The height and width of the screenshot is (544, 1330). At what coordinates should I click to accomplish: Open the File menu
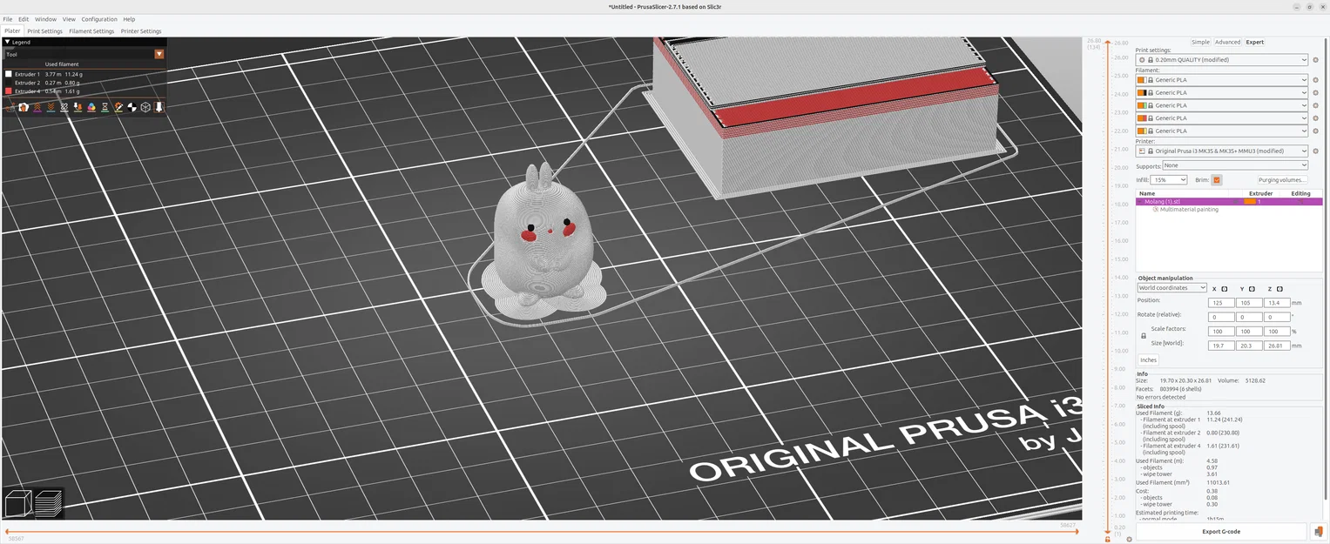[8, 19]
